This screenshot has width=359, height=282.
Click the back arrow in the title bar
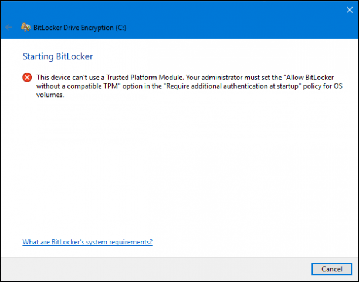coord(9,27)
